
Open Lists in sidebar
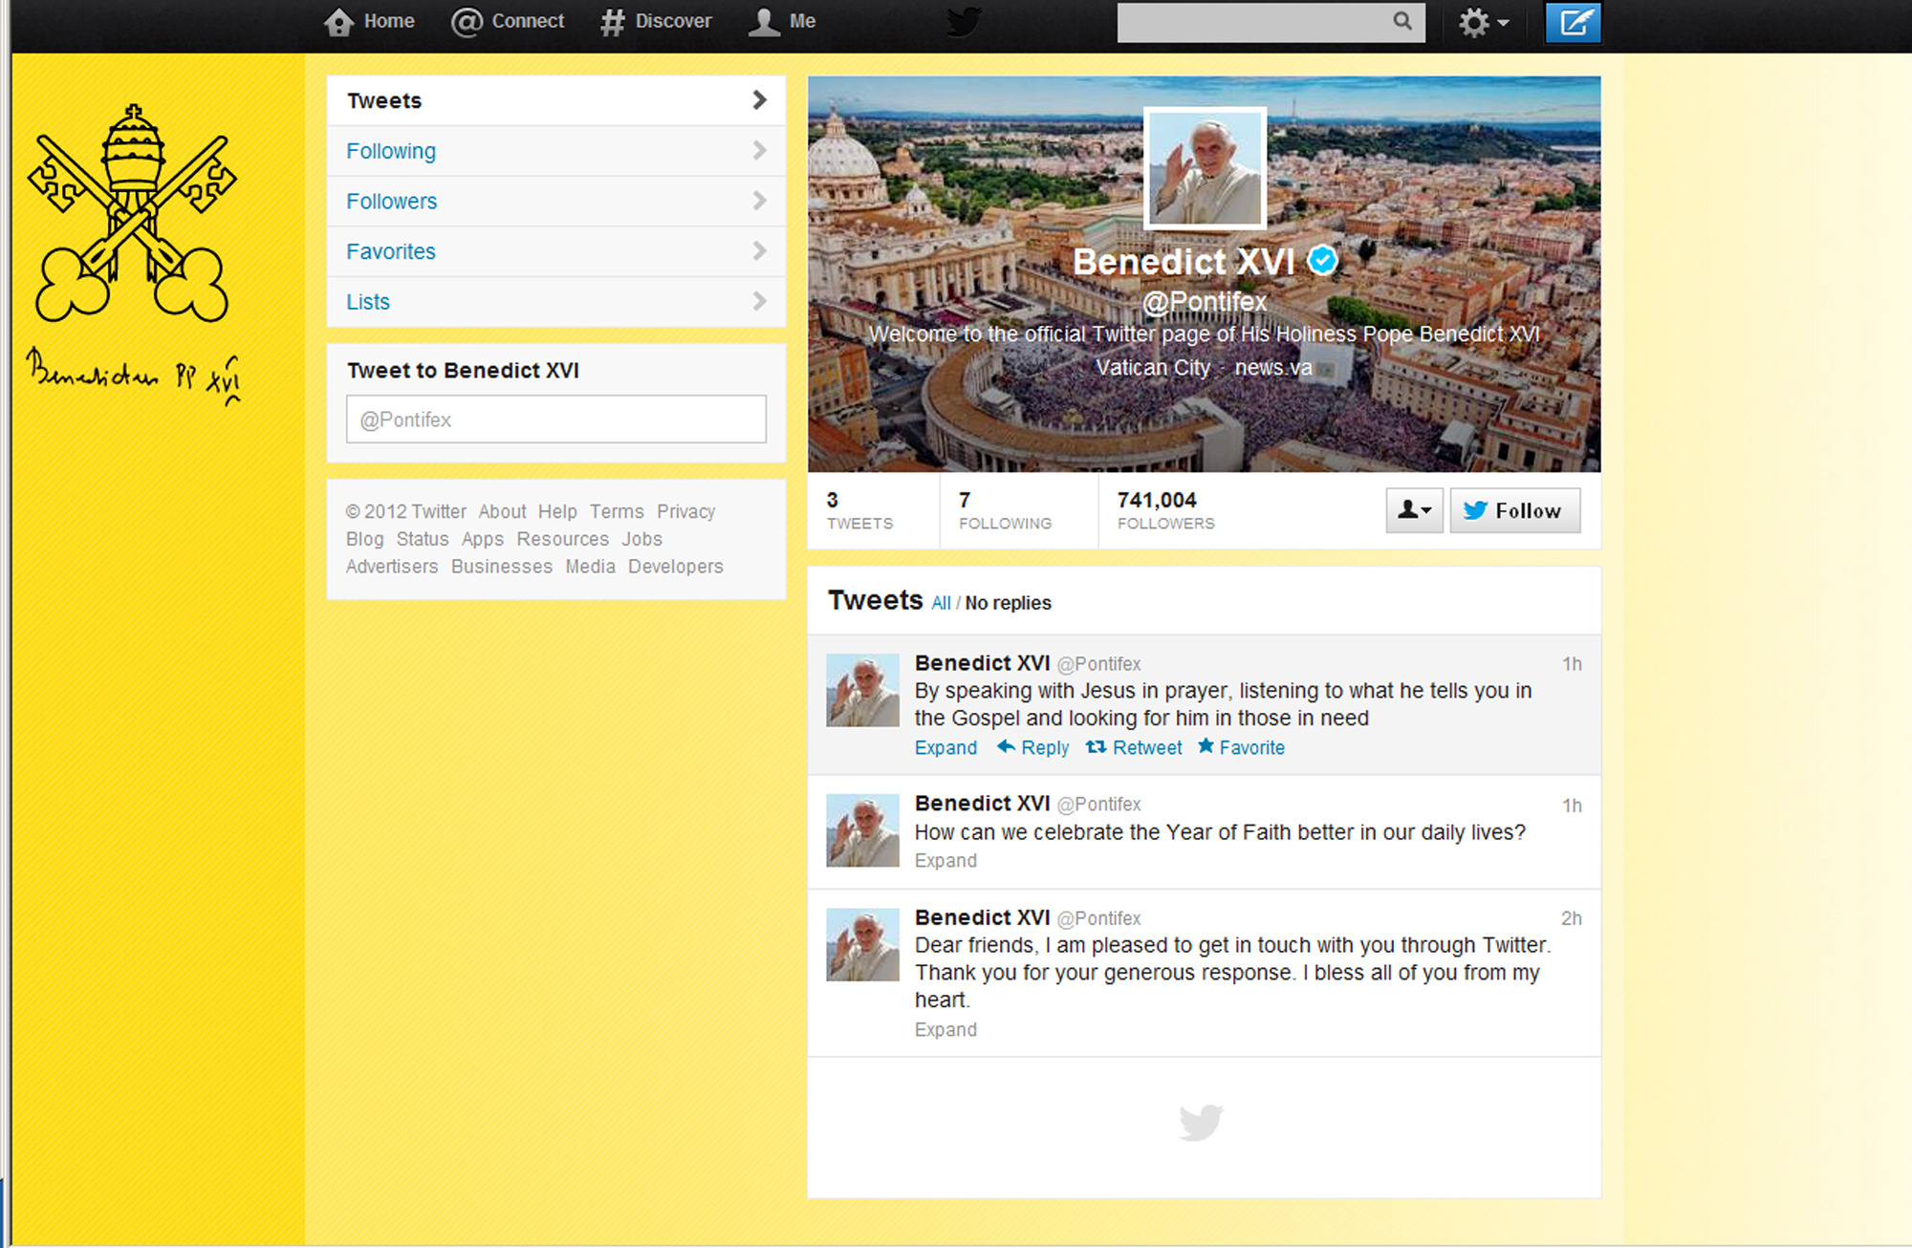click(555, 302)
